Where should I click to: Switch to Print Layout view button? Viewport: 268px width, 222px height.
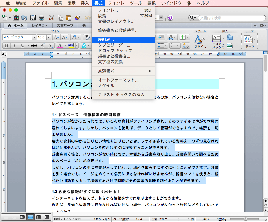click(30, 217)
